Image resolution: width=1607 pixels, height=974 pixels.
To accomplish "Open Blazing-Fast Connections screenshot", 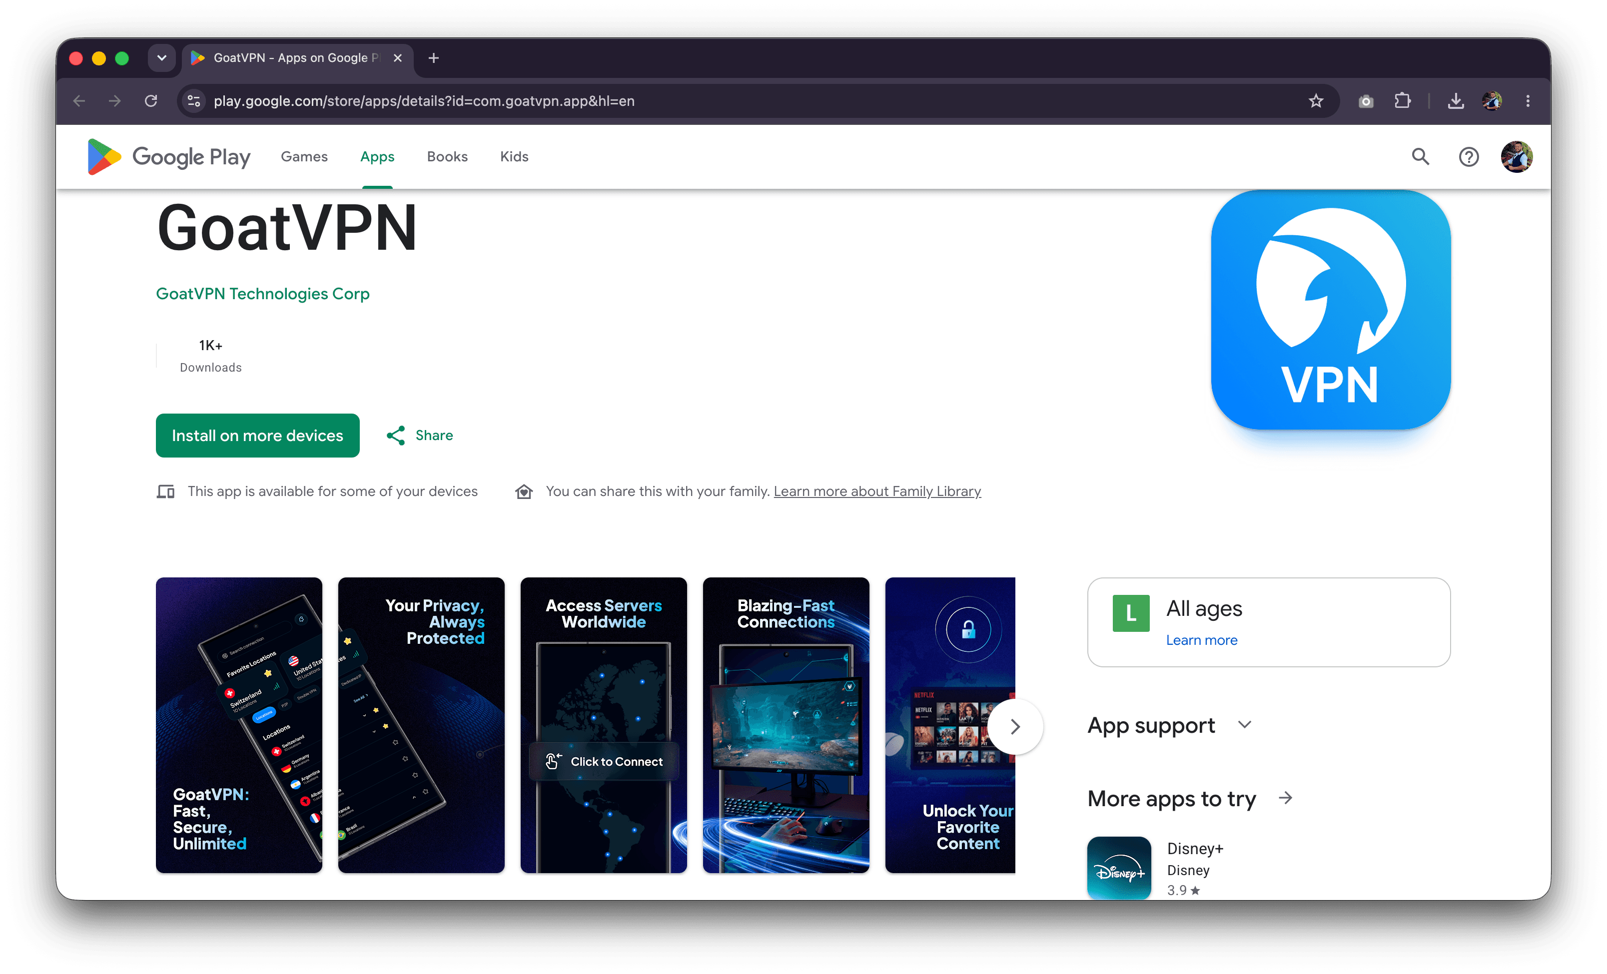I will coord(786,725).
